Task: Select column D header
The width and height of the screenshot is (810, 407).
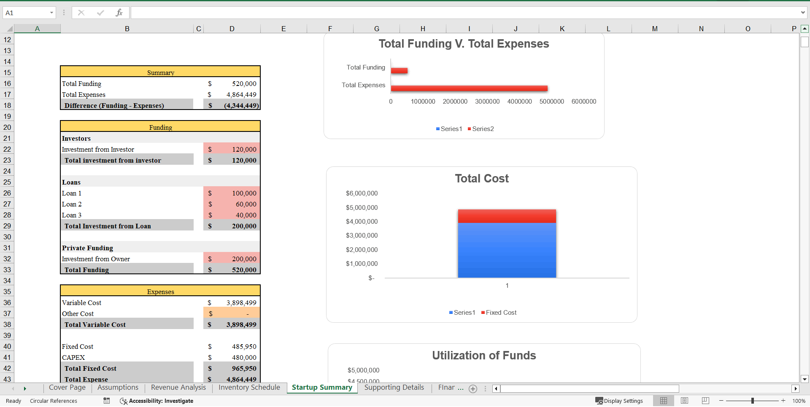Action: coord(232,29)
